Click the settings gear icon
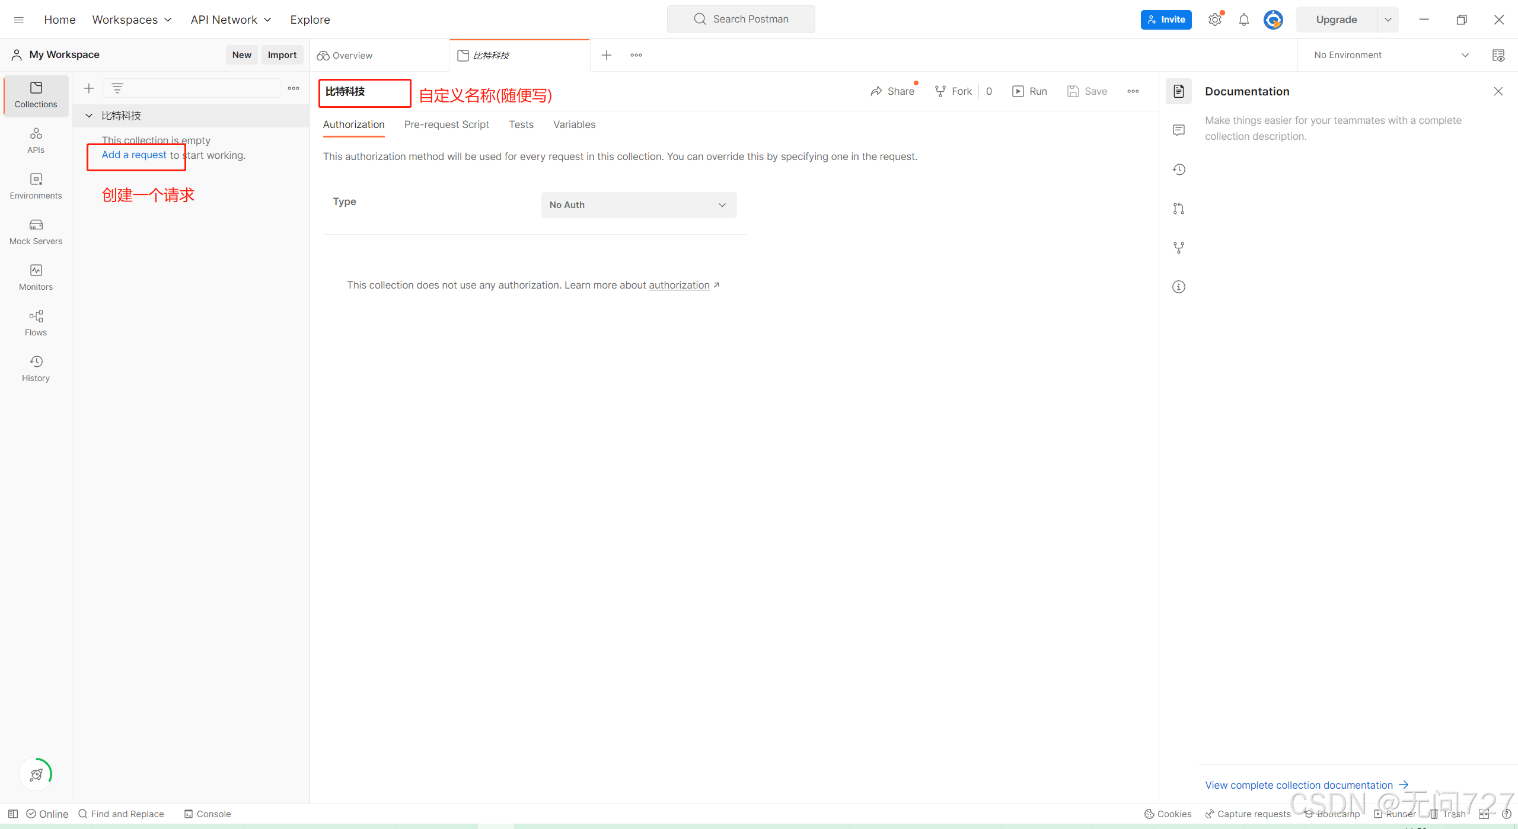The width and height of the screenshot is (1518, 829). [x=1214, y=20]
